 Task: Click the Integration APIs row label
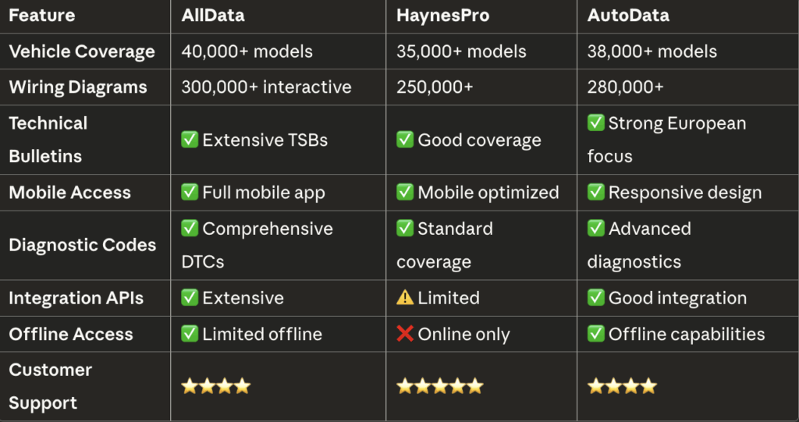(x=76, y=298)
